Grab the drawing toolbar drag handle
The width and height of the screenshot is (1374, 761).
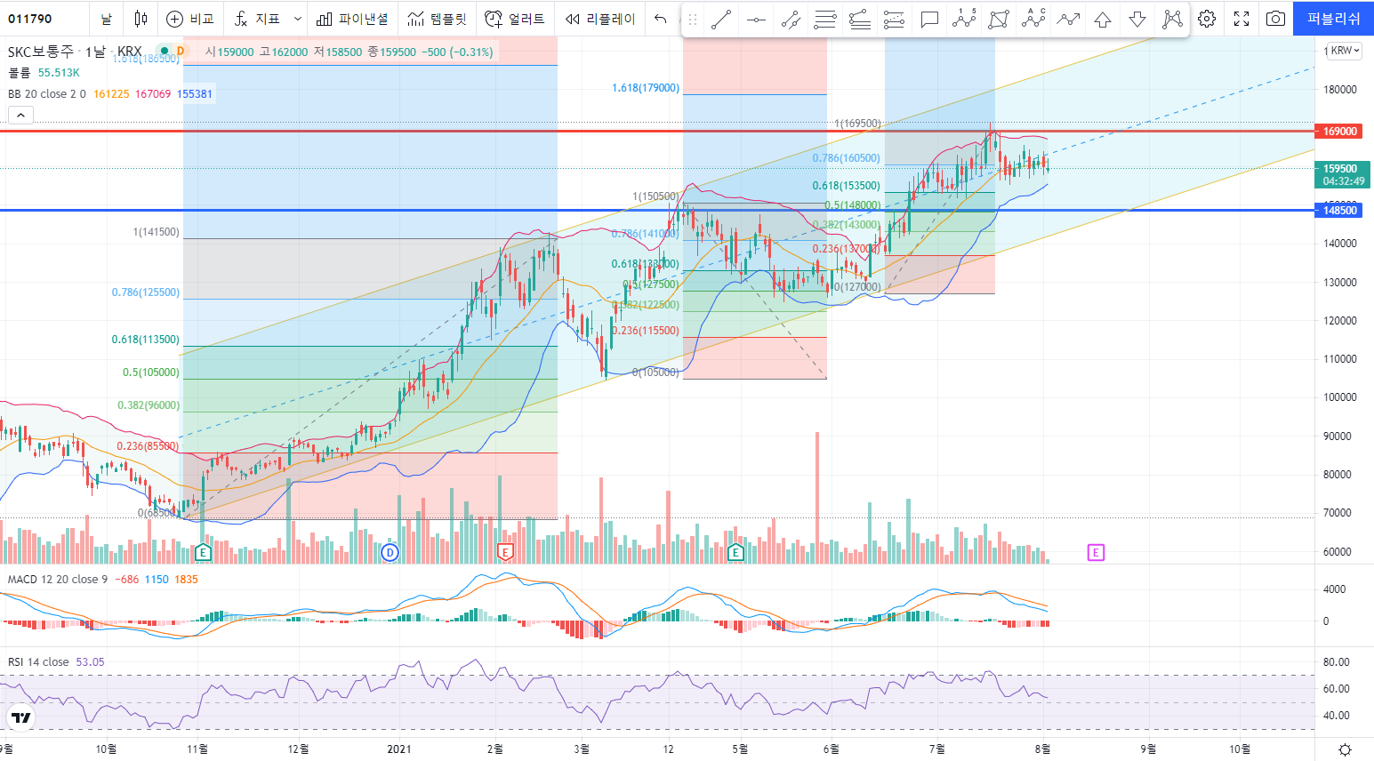(x=693, y=20)
